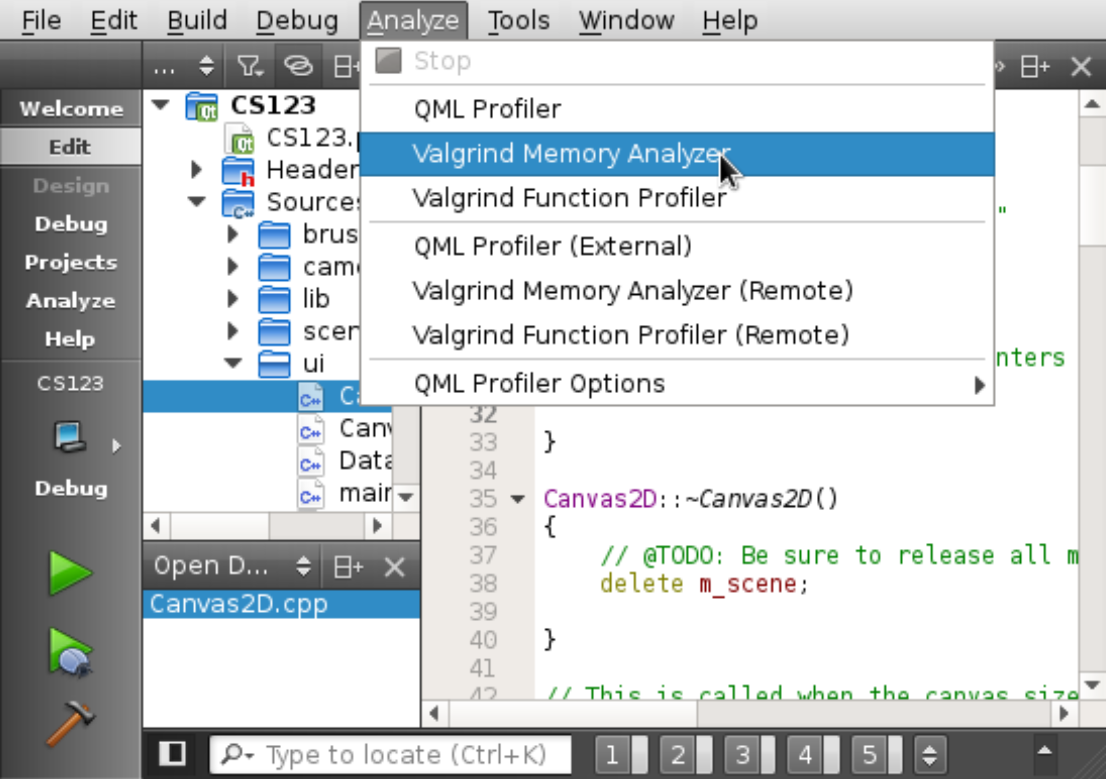Expand the brush folder
1106x779 pixels.
[232, 234]
